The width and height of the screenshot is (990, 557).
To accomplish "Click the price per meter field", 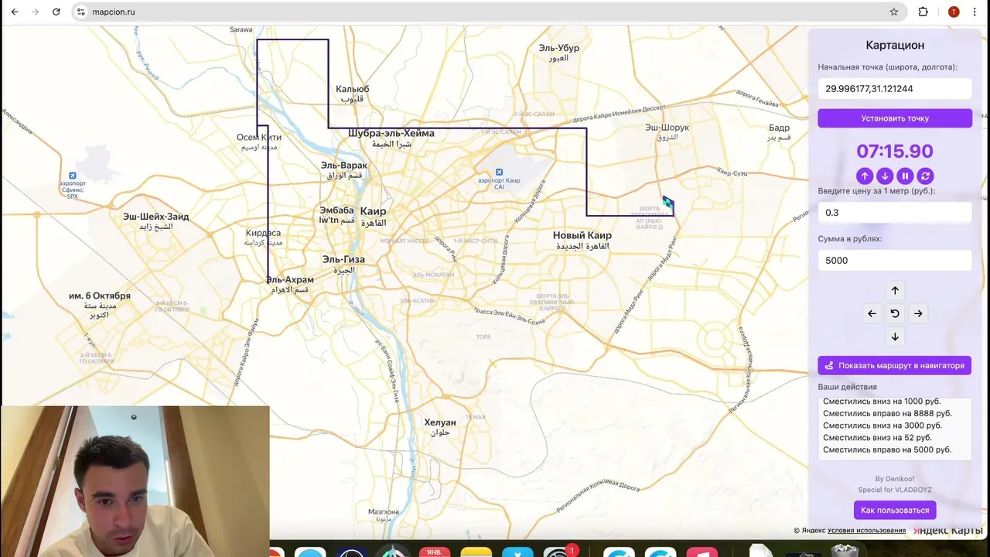I will [895, 212].
